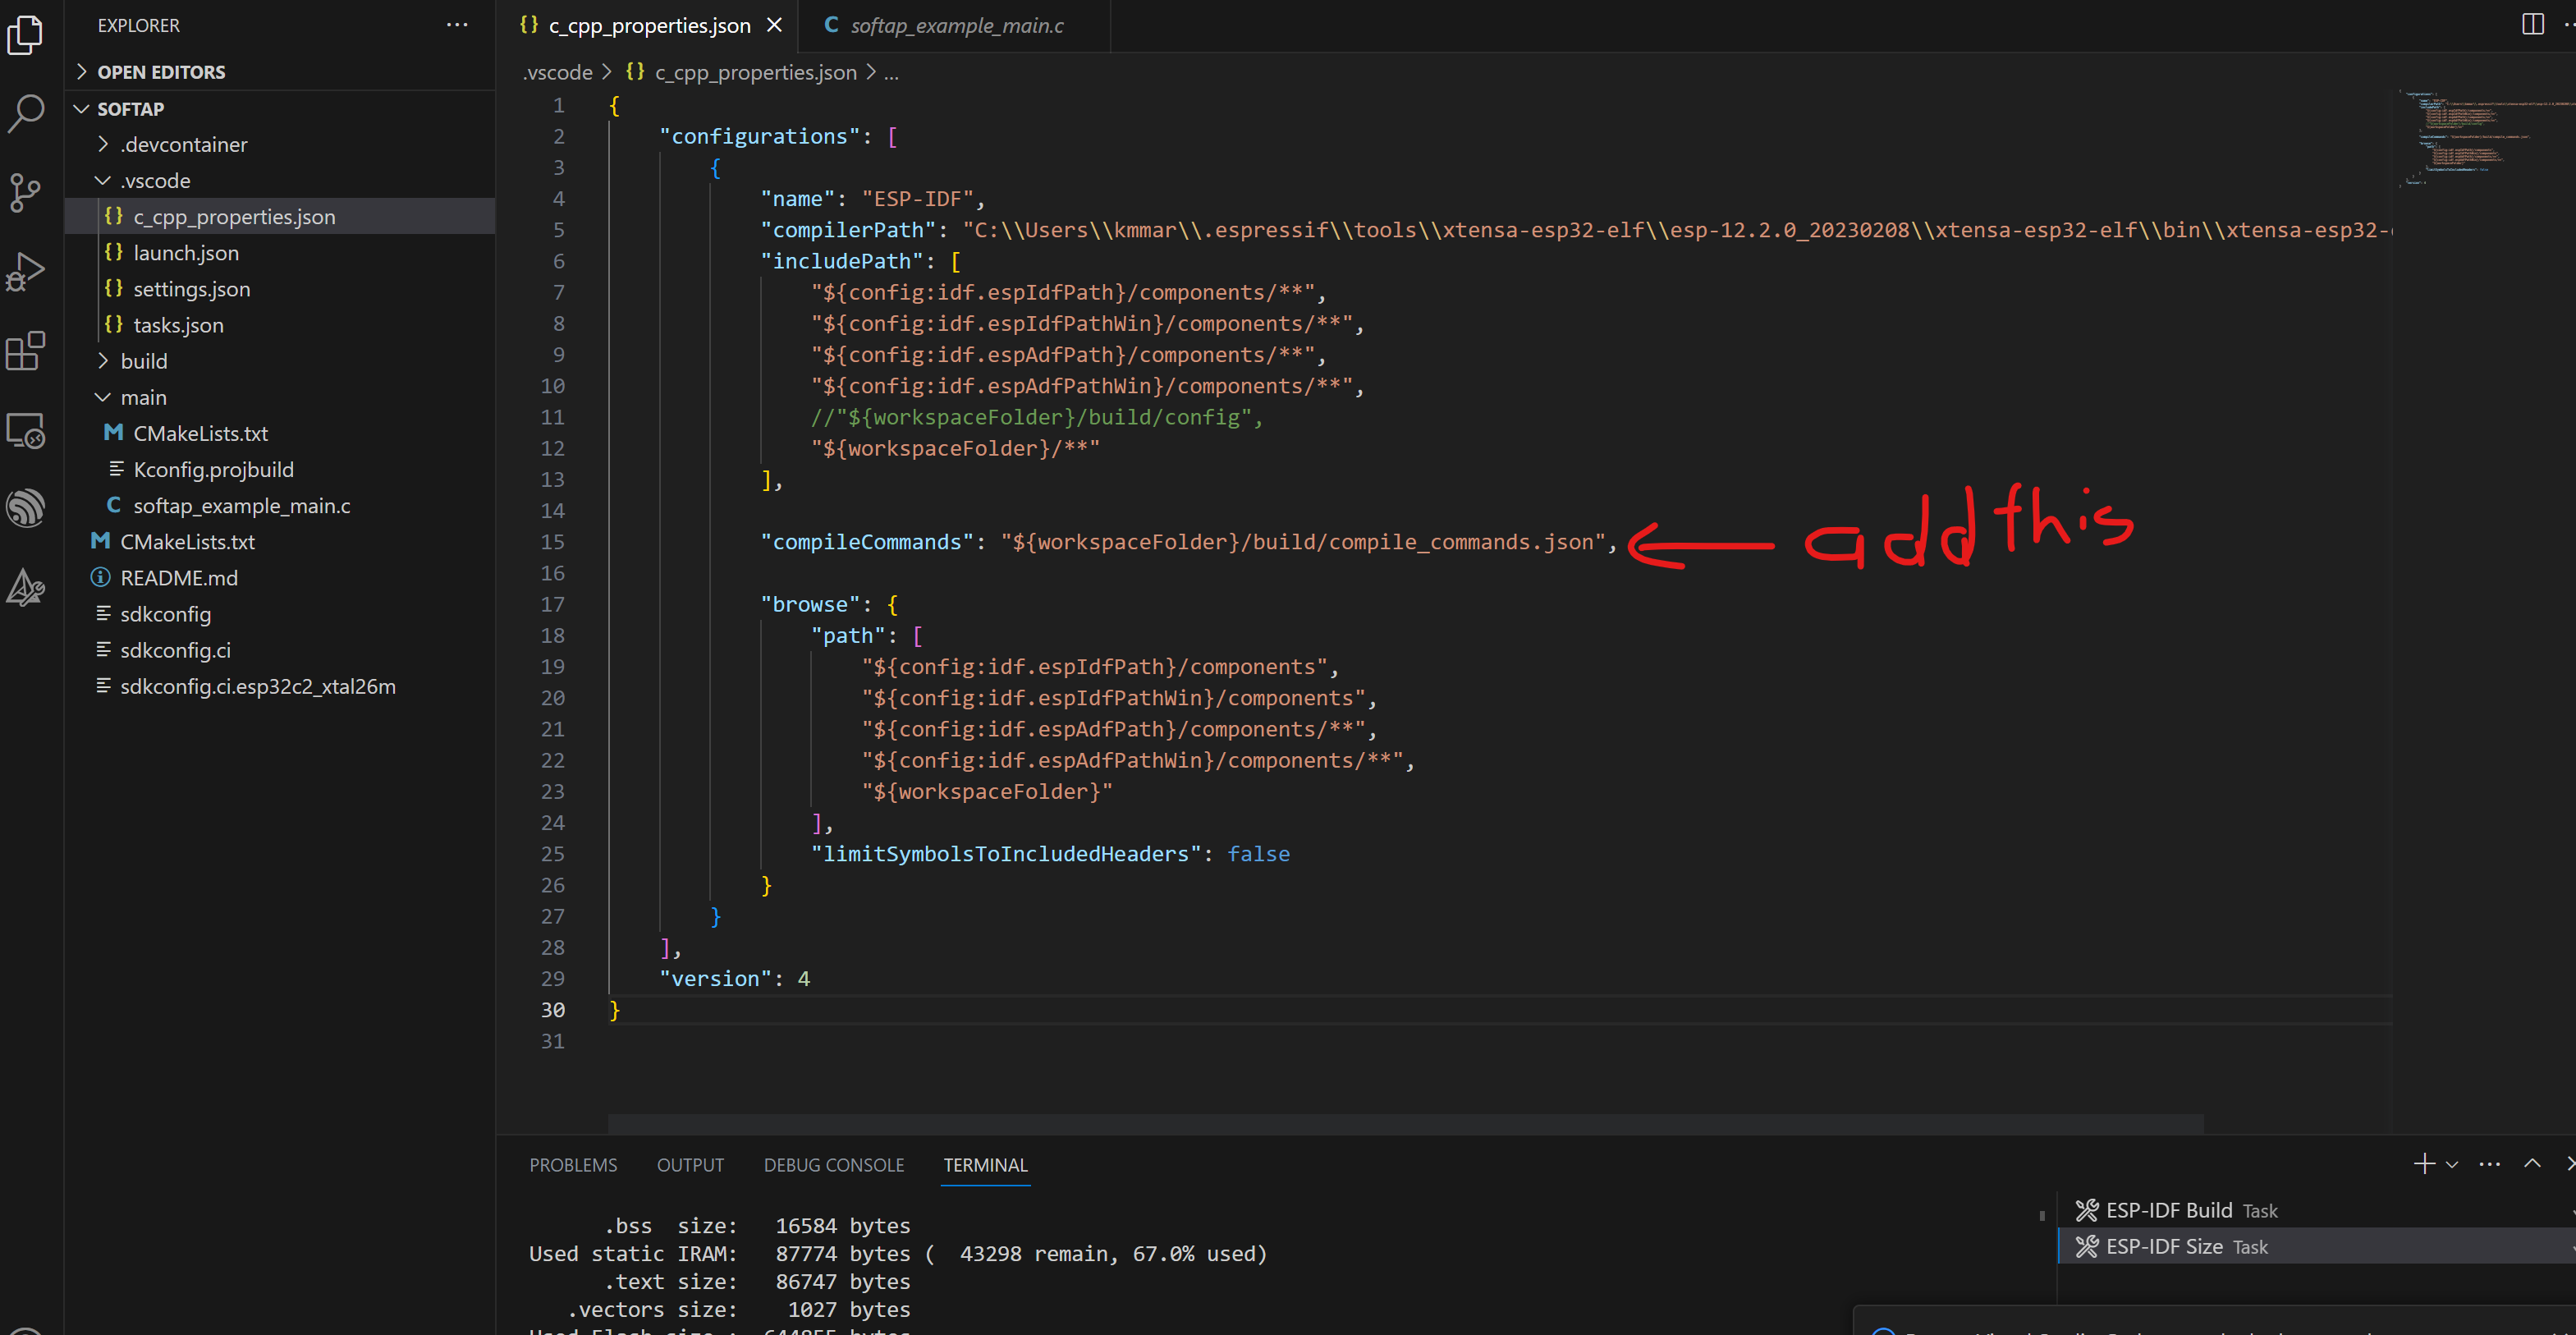Click line number 30 in the gutter
Viewport: 2576px width, 1335px height.
coord(553,1010)
